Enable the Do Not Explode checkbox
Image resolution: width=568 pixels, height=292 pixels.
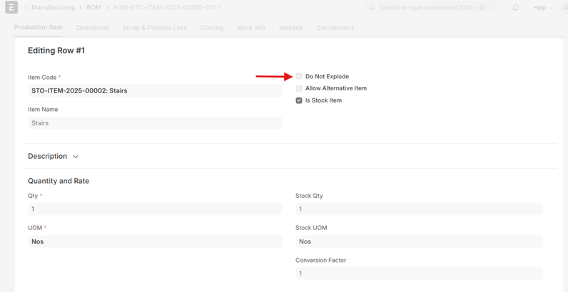pos(299,76)
